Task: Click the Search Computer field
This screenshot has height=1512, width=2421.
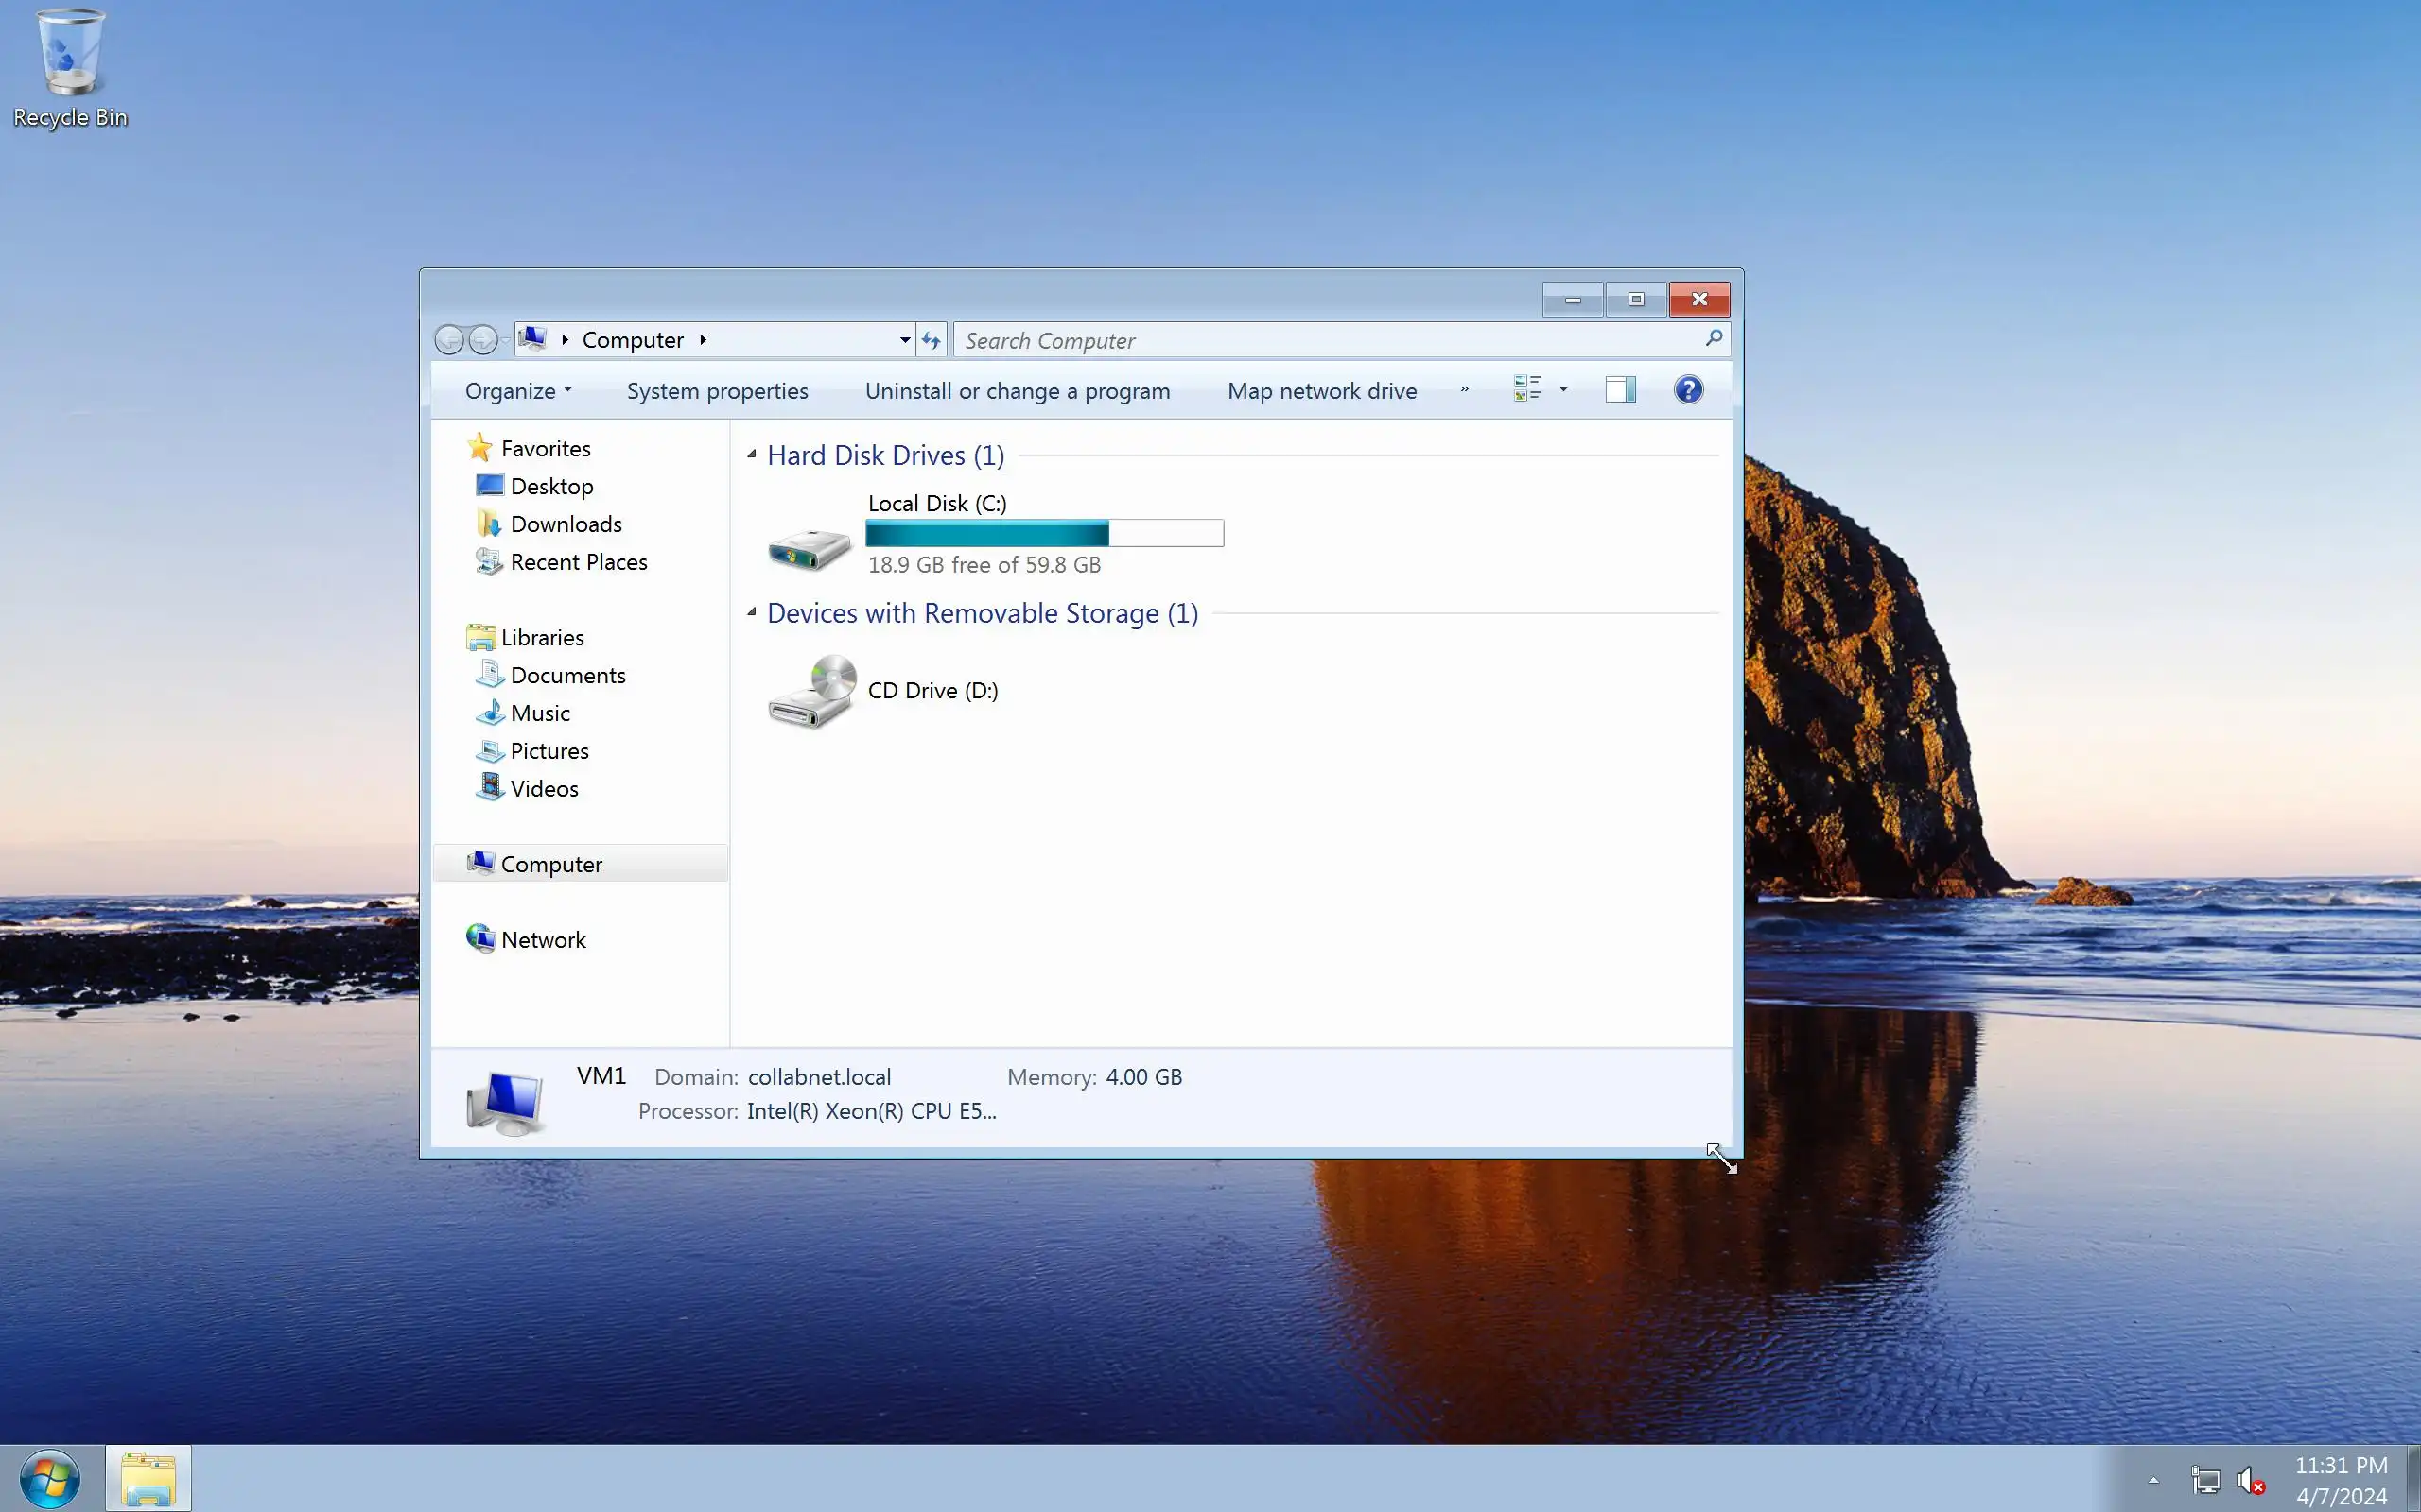Action: 1320,341
